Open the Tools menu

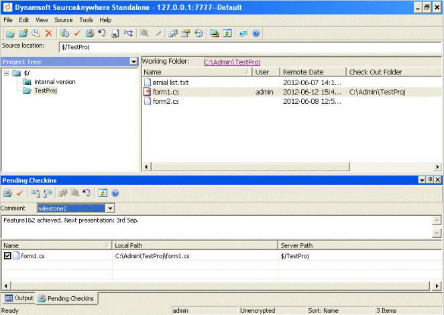[x=85, y=20]
